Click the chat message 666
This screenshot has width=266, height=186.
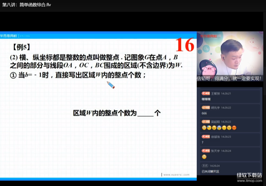pyautogui.click(x=204, y=113)
